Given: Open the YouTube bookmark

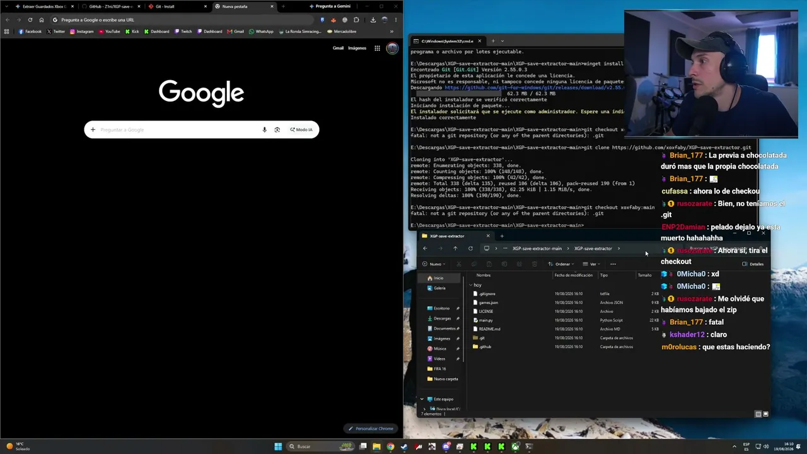Looking at the screenshot, I should [x=110, y=32].
